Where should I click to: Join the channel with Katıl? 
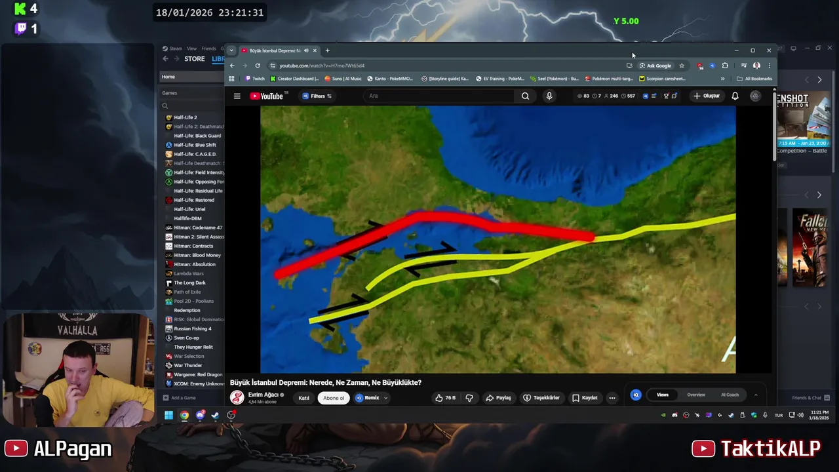point(304,398)
